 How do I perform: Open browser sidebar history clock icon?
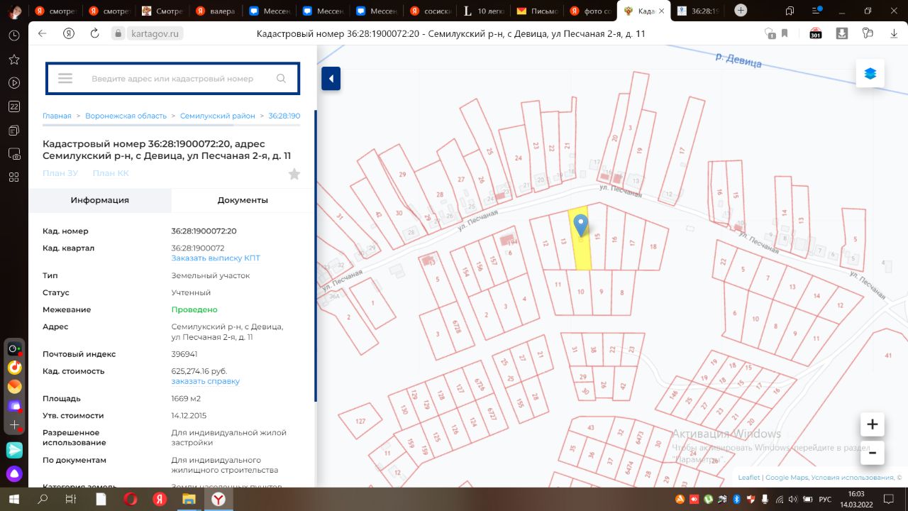(14, 35)
